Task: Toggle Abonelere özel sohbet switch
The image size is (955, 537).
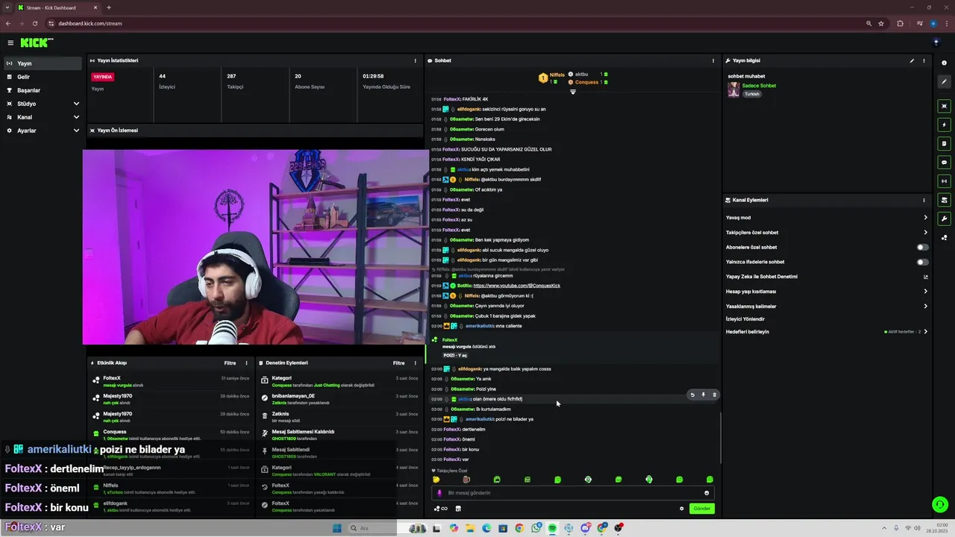Action: [923, 247]
